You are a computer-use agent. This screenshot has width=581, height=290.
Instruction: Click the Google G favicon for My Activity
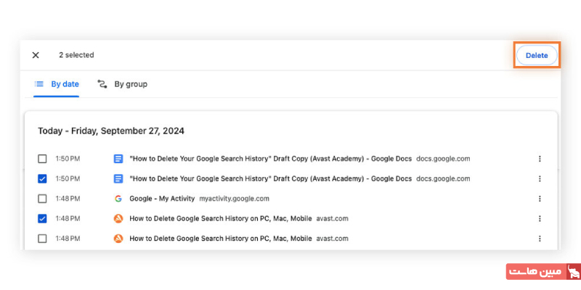(x=118, y=199)
